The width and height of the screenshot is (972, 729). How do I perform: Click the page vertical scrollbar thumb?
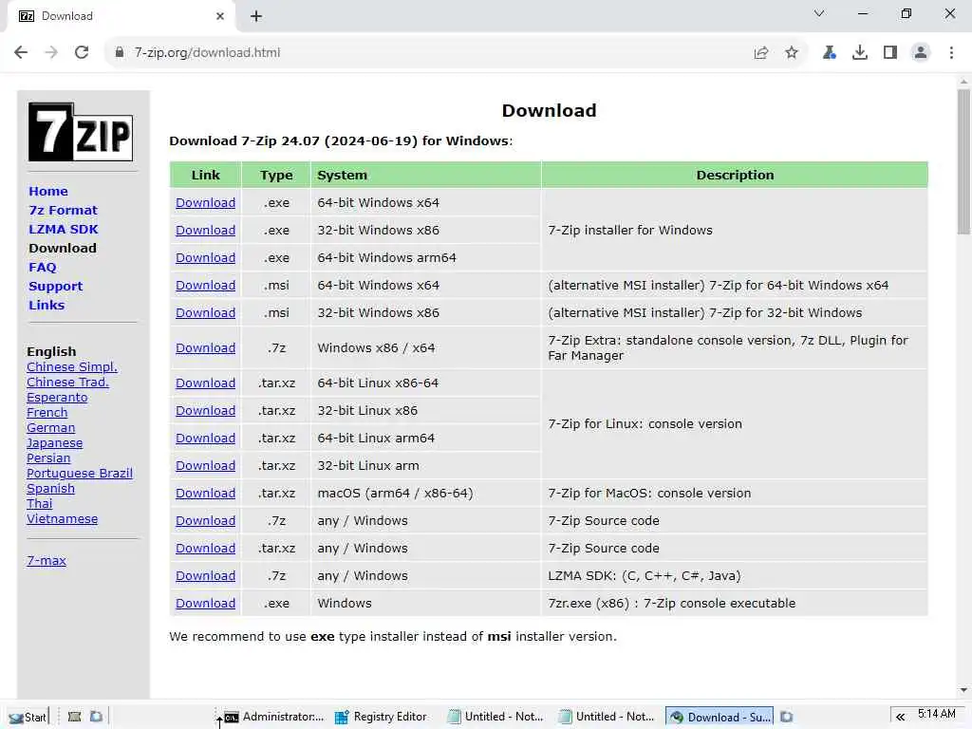coord(963,161)
